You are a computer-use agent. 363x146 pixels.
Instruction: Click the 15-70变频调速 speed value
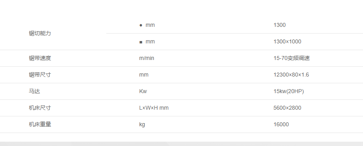click(291, 58)
